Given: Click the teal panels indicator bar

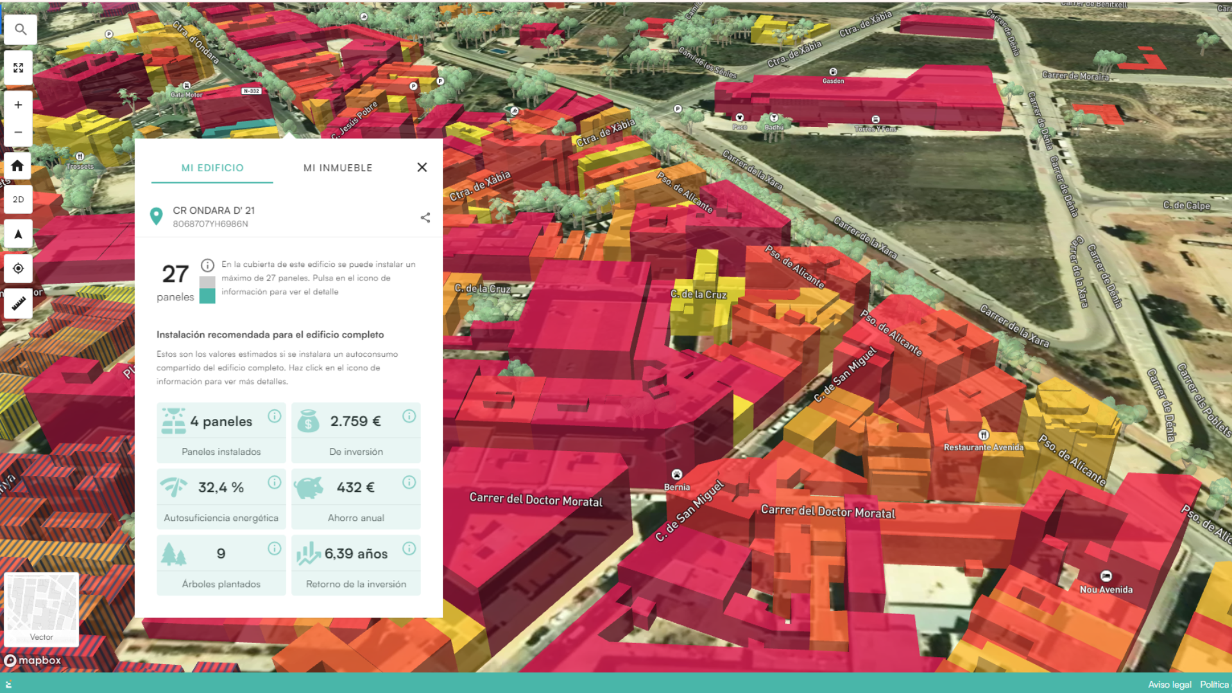Looking at the screenshot, I should [x=208, y=297].
